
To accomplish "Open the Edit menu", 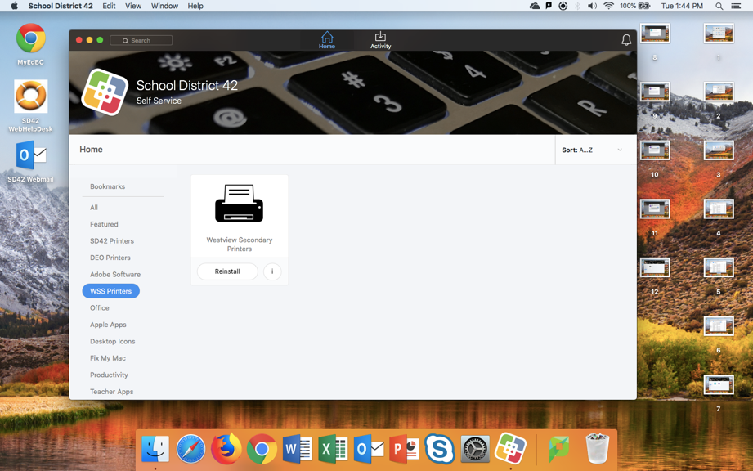I will click(109, 6).
